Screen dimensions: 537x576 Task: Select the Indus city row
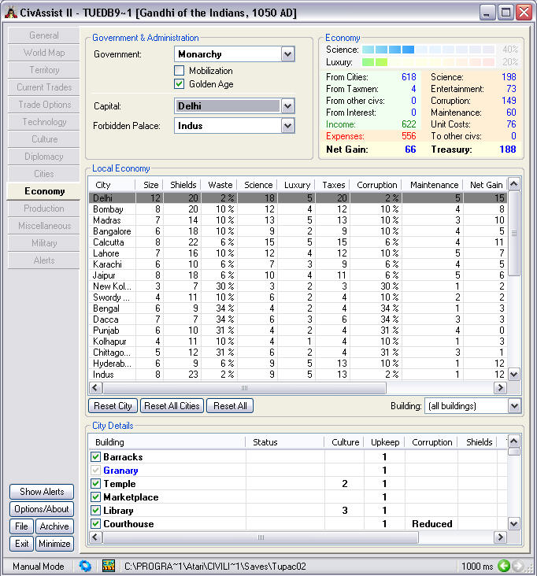coord(298,375)
